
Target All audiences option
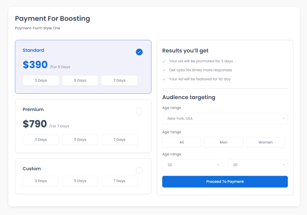click(182, 143)
